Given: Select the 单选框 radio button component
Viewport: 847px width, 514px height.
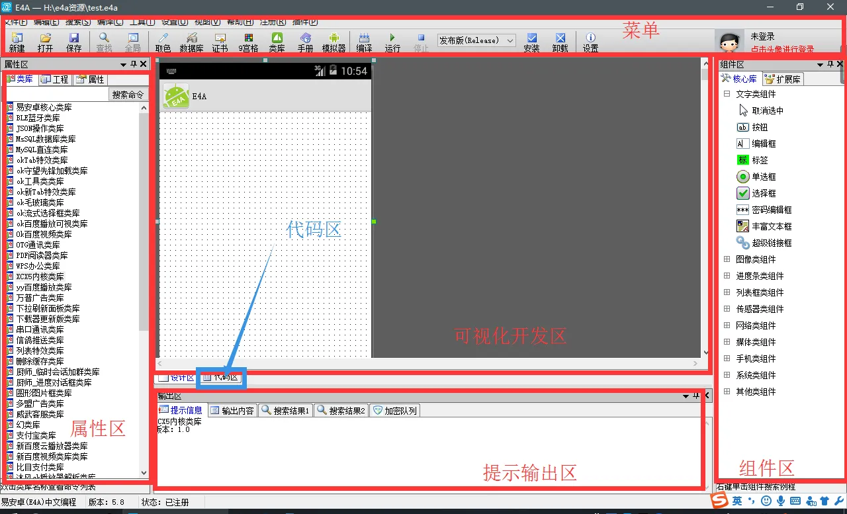Looking at the screenshot, I should (764, 177).
